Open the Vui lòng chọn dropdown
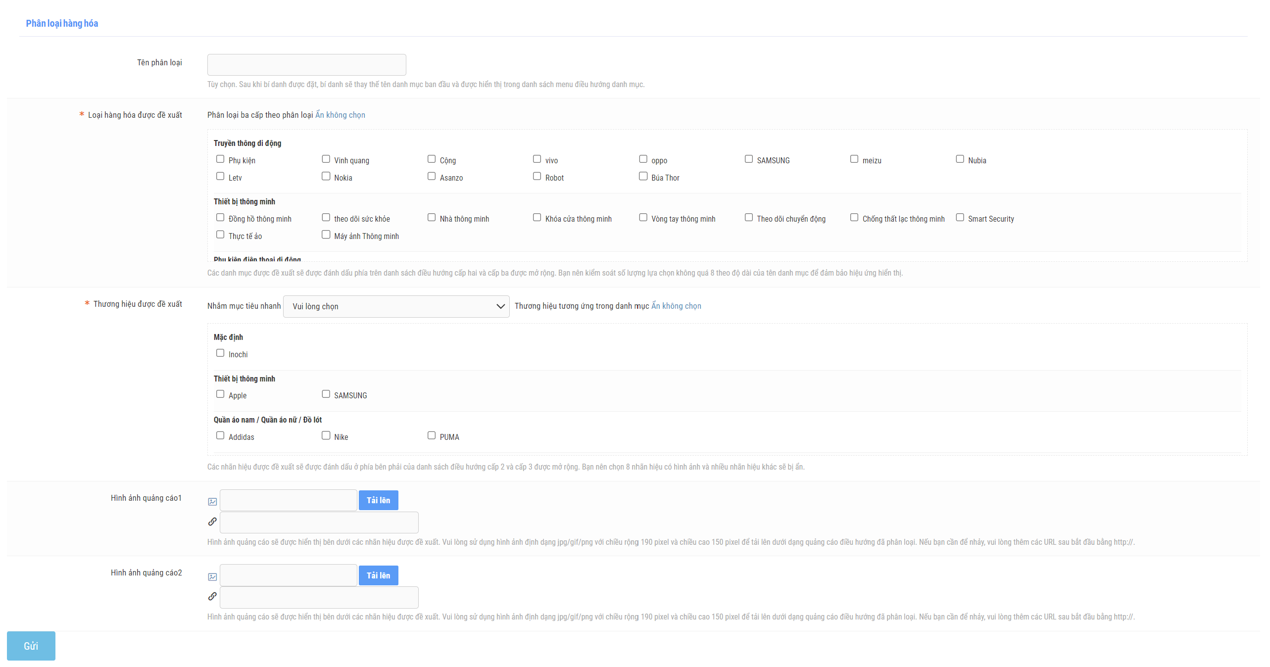1270x667 pixels. (x=396, y=306)
